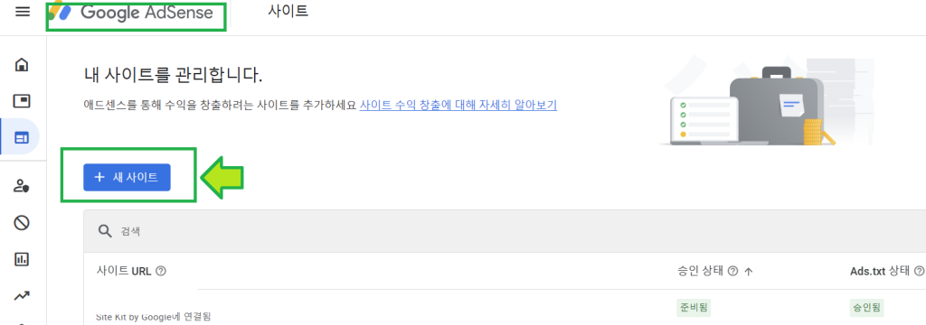This screenshot has width=926, height=325.
Task: Click help icon next to Ads.txt 상태
Action: click(x=919, y=272)
